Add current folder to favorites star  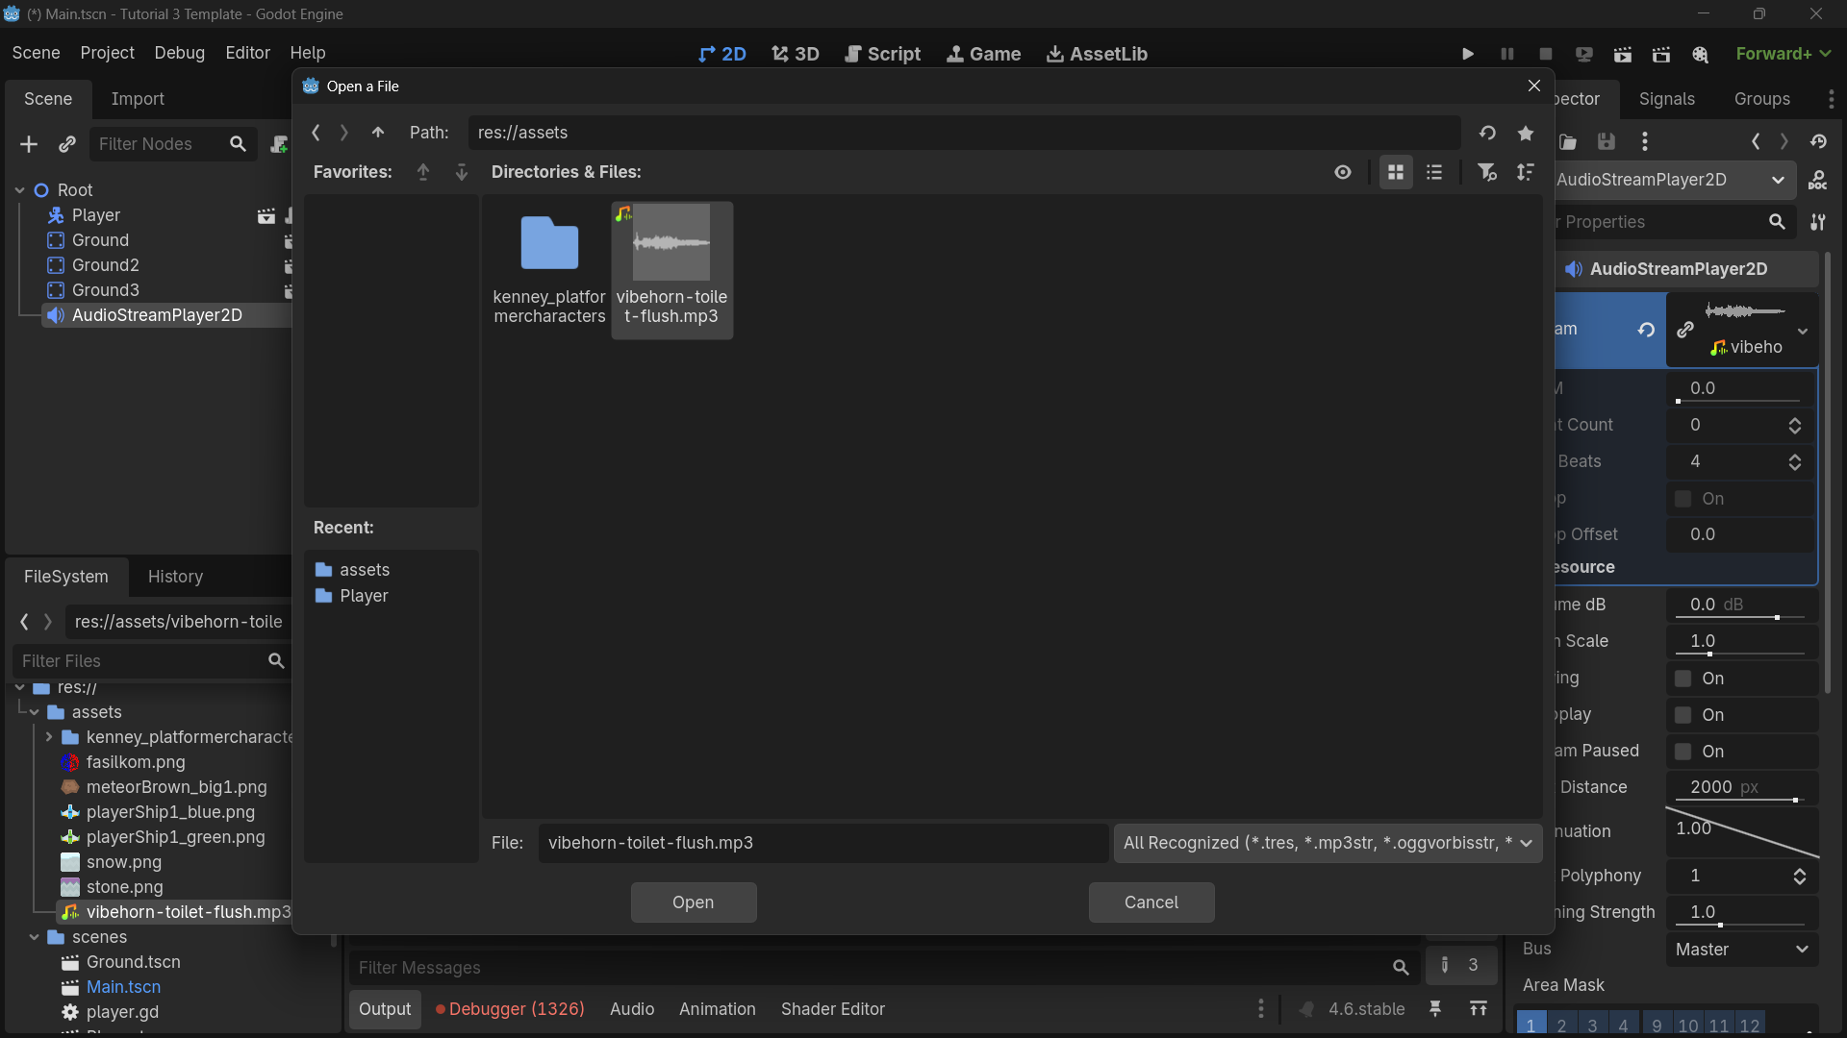click(1526, 133)
